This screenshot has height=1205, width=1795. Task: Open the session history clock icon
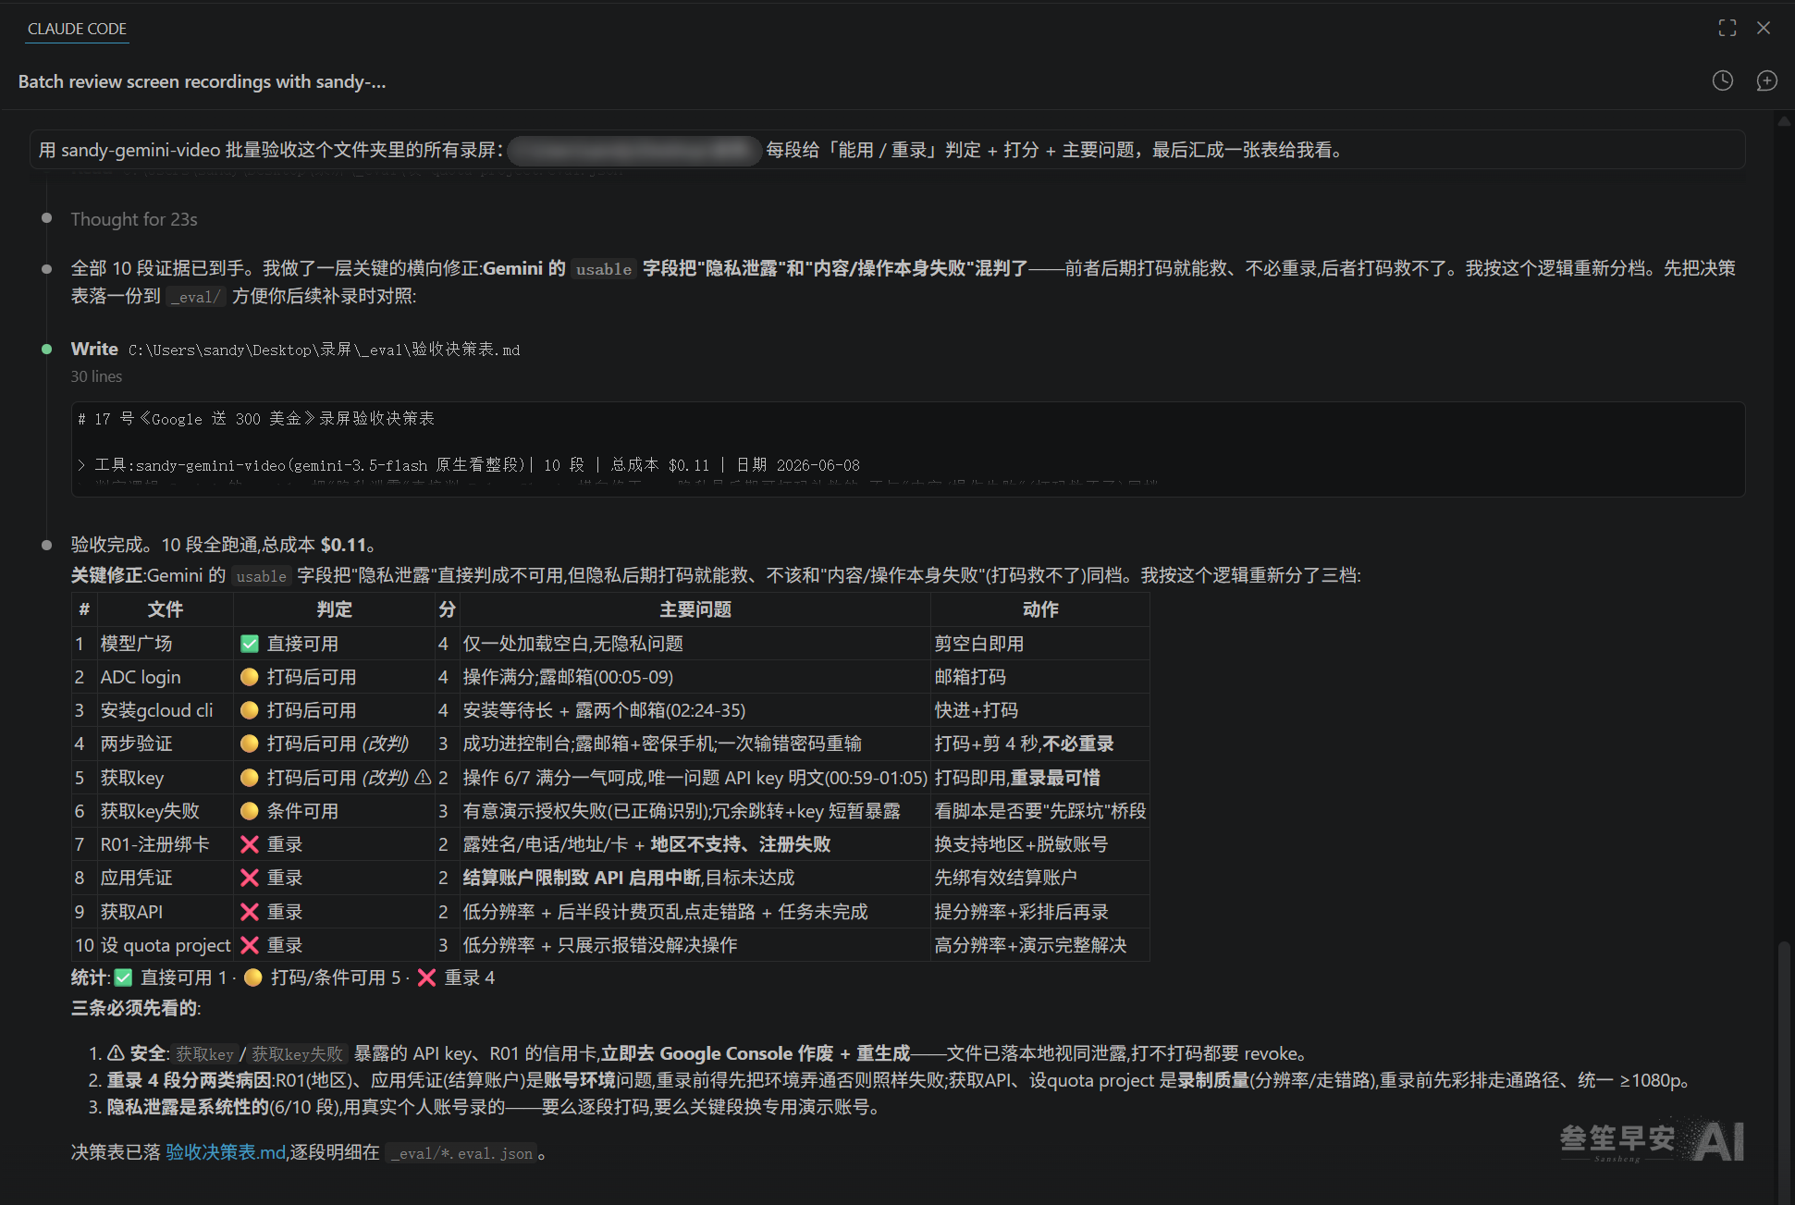pyautogui.click(x=1722, y=80)
